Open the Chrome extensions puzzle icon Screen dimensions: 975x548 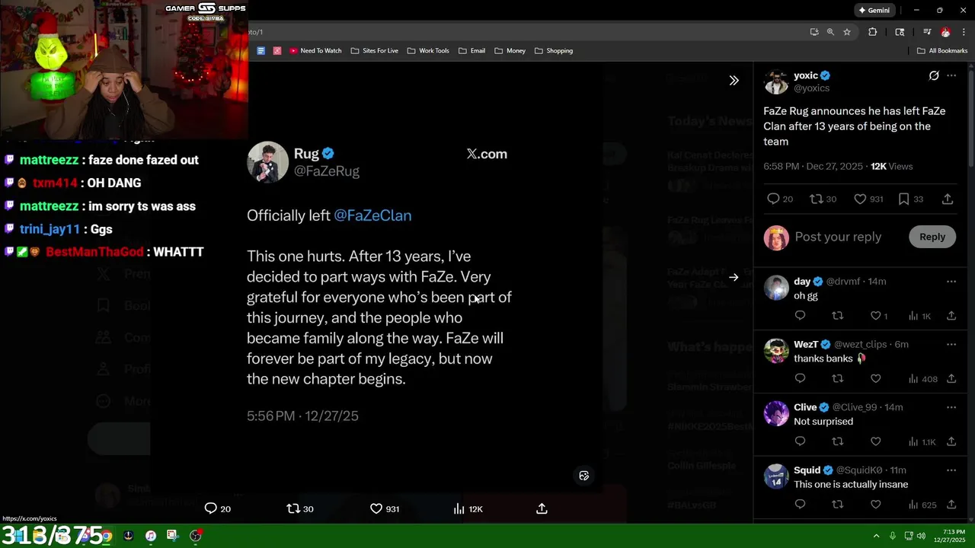point(873,32)
